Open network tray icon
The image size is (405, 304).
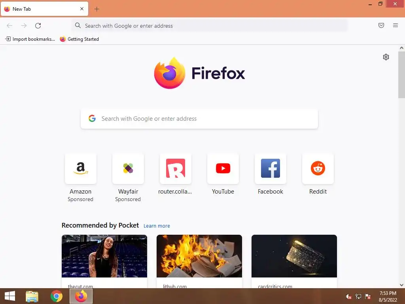click(x=358, y=296)
